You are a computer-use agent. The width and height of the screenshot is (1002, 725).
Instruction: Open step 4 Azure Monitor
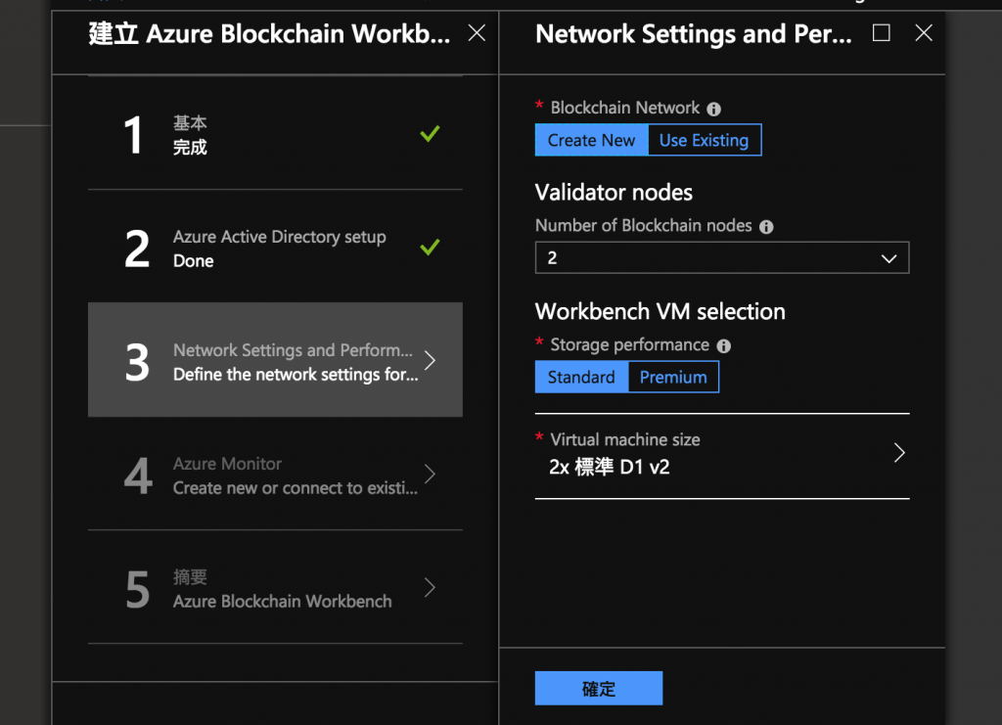[x=275, y=476]
